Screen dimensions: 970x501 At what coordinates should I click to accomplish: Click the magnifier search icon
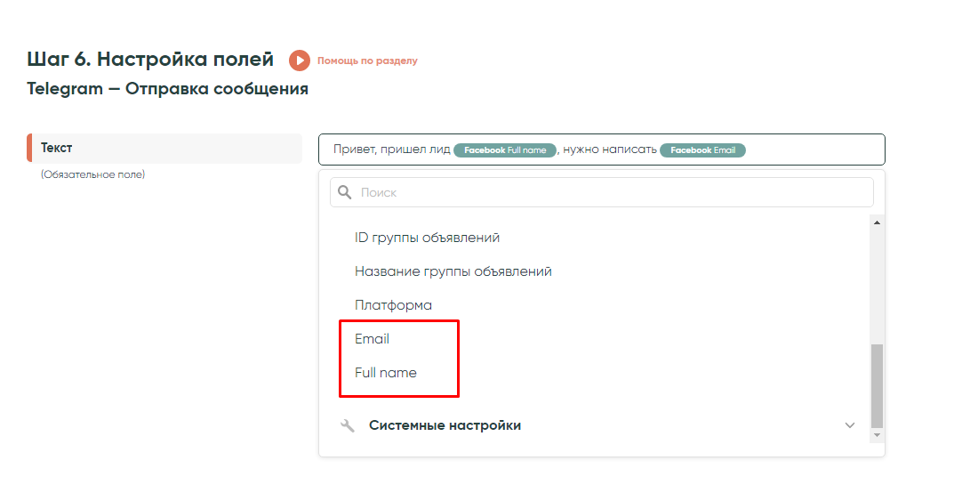coord(345,192)
